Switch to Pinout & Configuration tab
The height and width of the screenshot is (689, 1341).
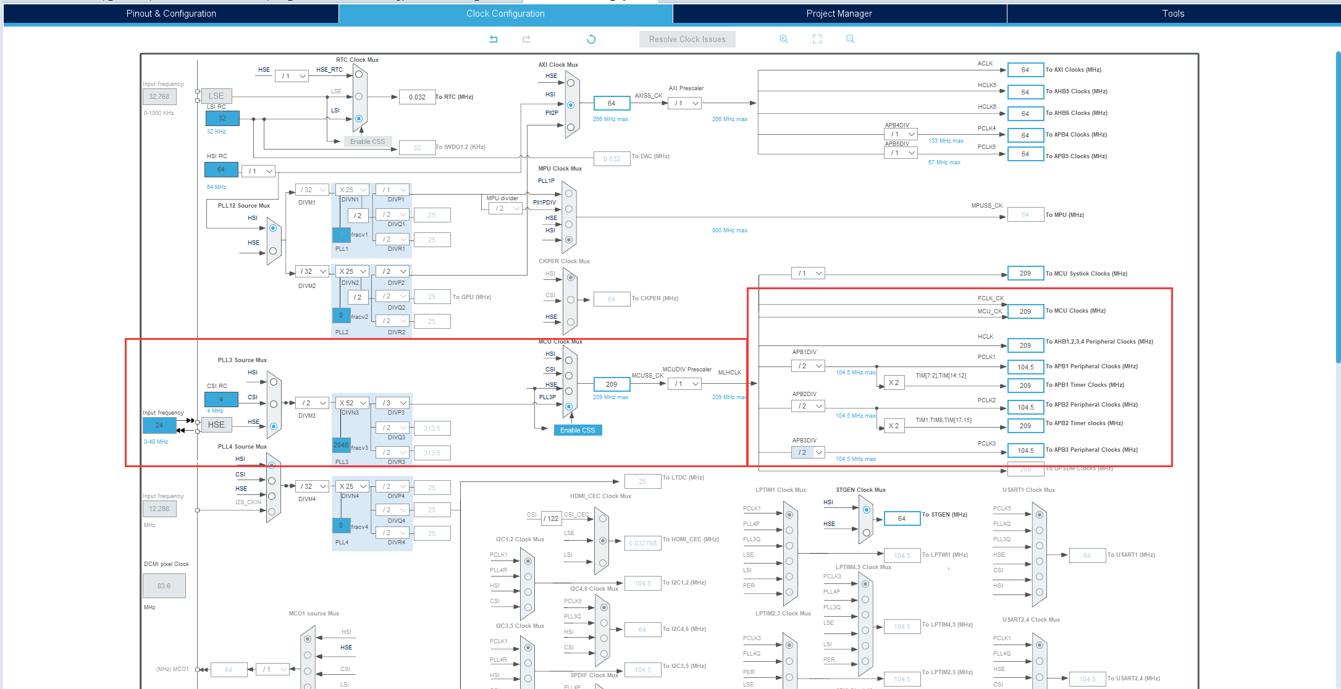(x=171, y=14)
